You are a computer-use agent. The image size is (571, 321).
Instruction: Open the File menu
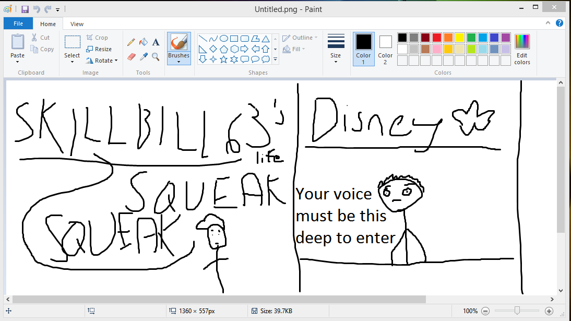[18, 23]
